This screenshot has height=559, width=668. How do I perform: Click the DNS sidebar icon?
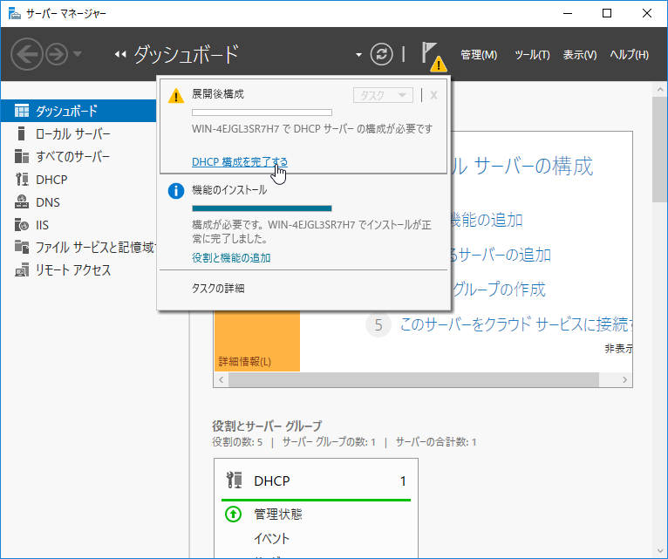point(22,201)
